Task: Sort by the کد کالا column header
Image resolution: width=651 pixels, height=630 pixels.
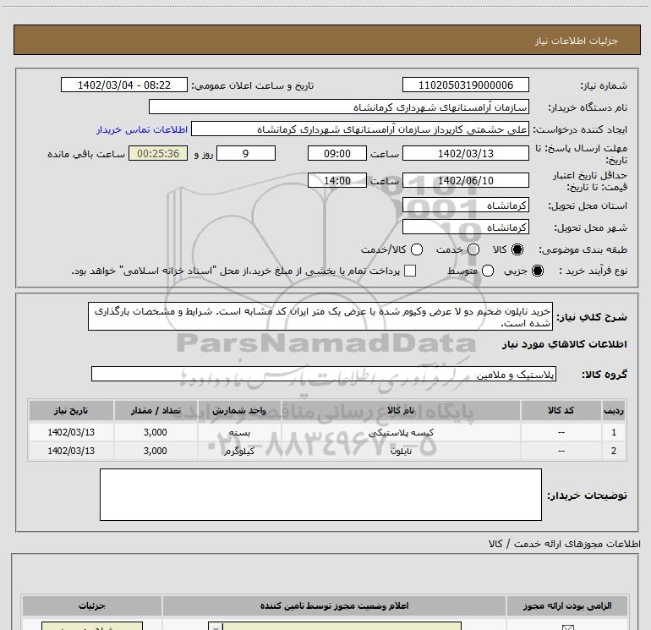Action: tap(561, 410)
